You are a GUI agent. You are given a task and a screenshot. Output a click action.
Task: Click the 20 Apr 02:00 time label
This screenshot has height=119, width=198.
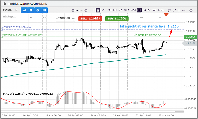75,115
